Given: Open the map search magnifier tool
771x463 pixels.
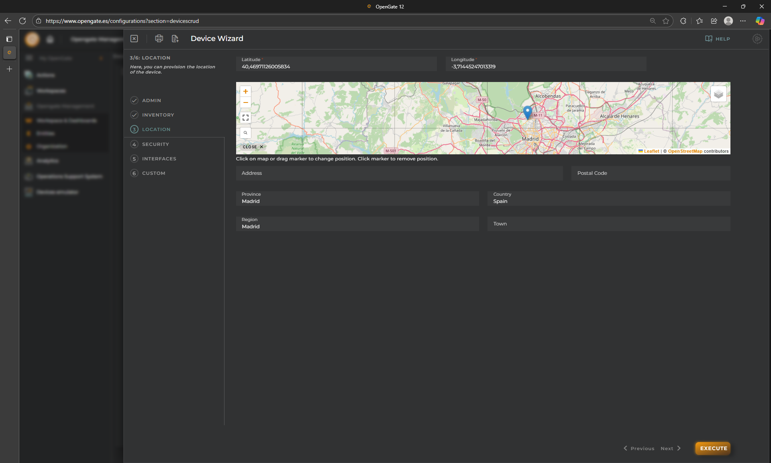Looking at the screenshot, I should [245, 133].
